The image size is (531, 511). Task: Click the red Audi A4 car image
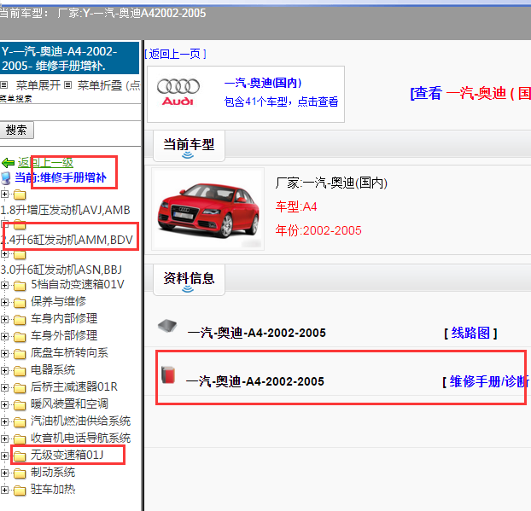pyautogui.click(x=208, y=209)
